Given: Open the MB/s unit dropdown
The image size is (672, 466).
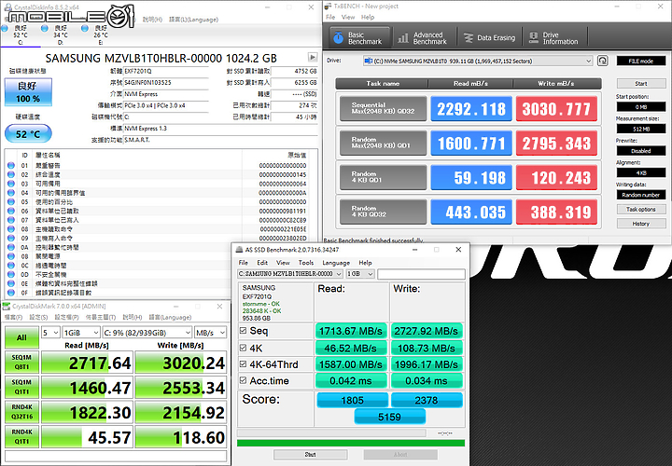Looking at the screenshot, I should pos(210,333).
